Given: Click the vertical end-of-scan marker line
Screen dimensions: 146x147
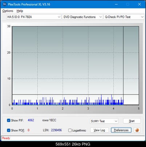Looking at the screenshot, I should tap(123, 65).
